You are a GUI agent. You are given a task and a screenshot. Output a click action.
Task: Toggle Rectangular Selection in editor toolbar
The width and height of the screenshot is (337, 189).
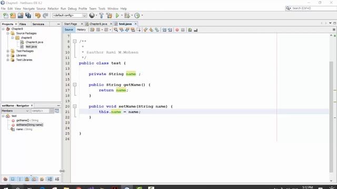pyautogui.click(x=138, y=30)
